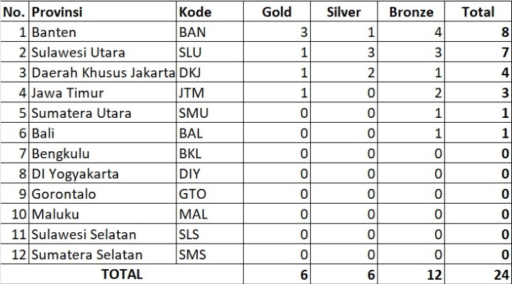Select the Sulawesi Selatan cell
The image size is (512, 284).
click(x=102, y=234)
